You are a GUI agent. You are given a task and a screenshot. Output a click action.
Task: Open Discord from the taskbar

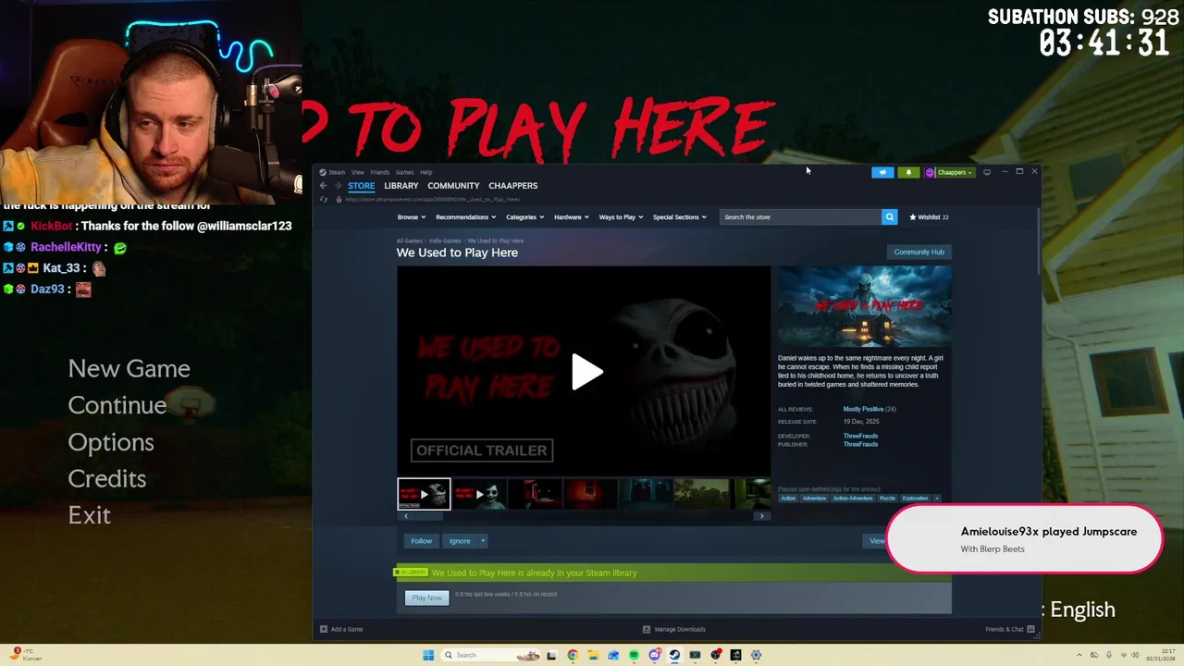coord(654,655)
